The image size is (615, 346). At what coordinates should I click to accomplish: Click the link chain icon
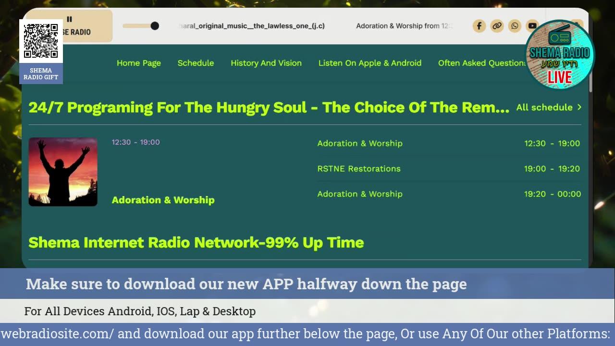[x=497, y=26]
